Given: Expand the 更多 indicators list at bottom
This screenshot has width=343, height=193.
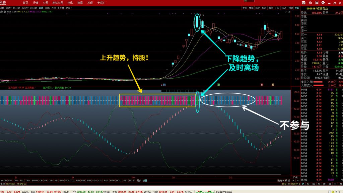Looking at the screenshot, I should pos(139,180).
